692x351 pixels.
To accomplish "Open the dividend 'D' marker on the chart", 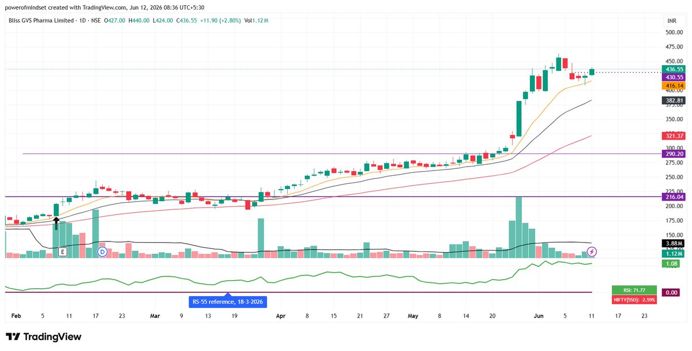I will (102, 252).
